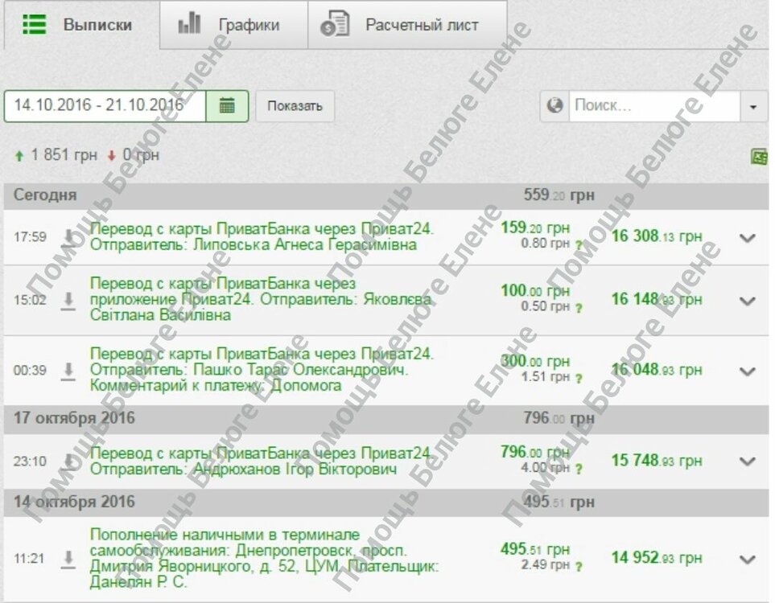Export statement with the Excel icon
The width and height of the screenshot is (775, 603).
tap(759, 157)
